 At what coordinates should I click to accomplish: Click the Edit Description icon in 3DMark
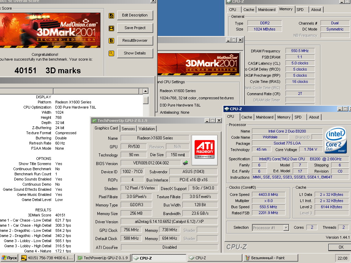[111, 16]
